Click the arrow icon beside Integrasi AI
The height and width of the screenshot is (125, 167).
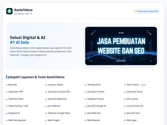coord(7,113)
